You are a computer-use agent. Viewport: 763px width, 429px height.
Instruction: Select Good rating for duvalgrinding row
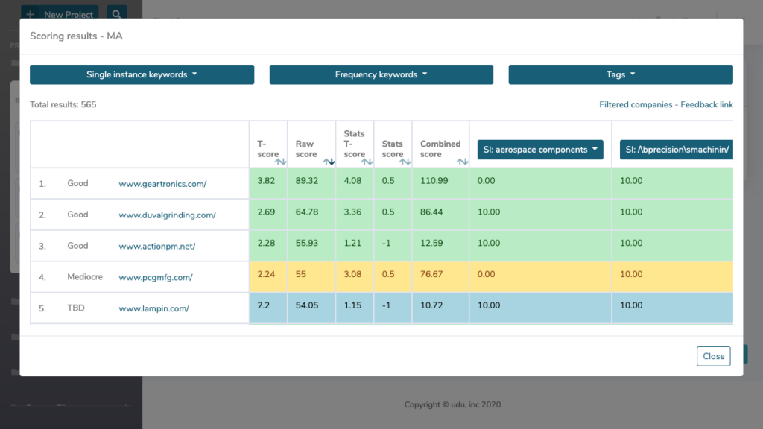click(77, 214)
